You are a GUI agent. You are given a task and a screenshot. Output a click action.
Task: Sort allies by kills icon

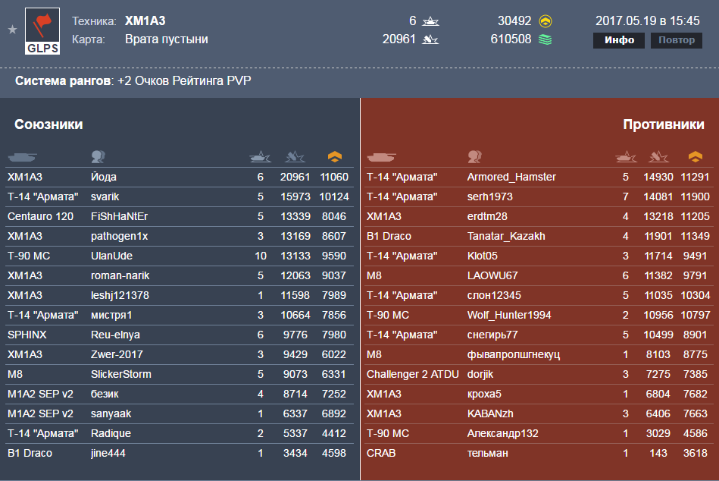(260, 157)
